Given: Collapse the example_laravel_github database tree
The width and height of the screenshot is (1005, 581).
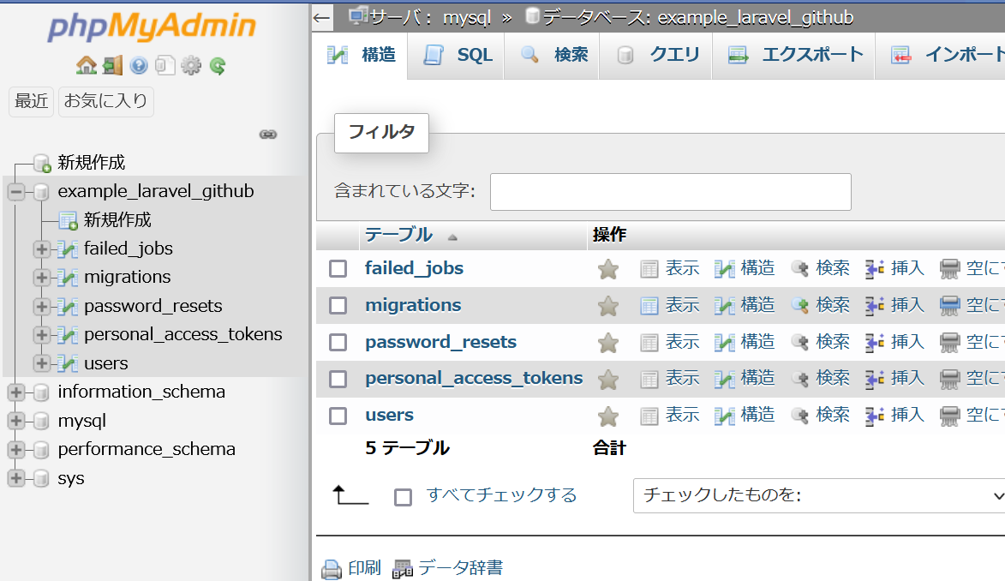Looking at the screenshot, I should (16, 191).
